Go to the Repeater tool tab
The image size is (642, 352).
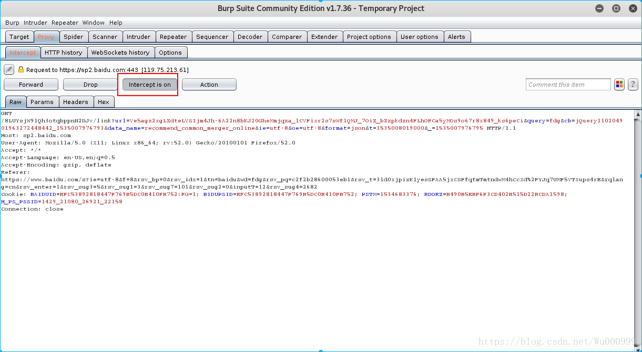pos(174,37)
